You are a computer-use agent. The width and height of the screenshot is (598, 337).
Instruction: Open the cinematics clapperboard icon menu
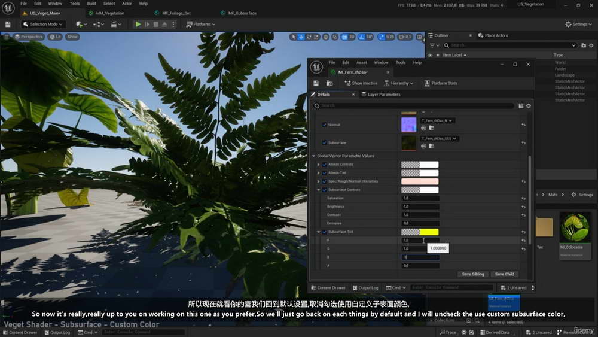114,24
